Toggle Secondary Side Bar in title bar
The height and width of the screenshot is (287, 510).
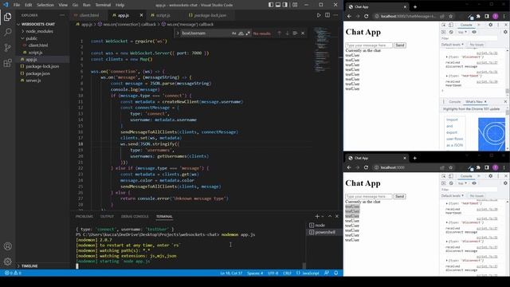click(x=285, y=5)
